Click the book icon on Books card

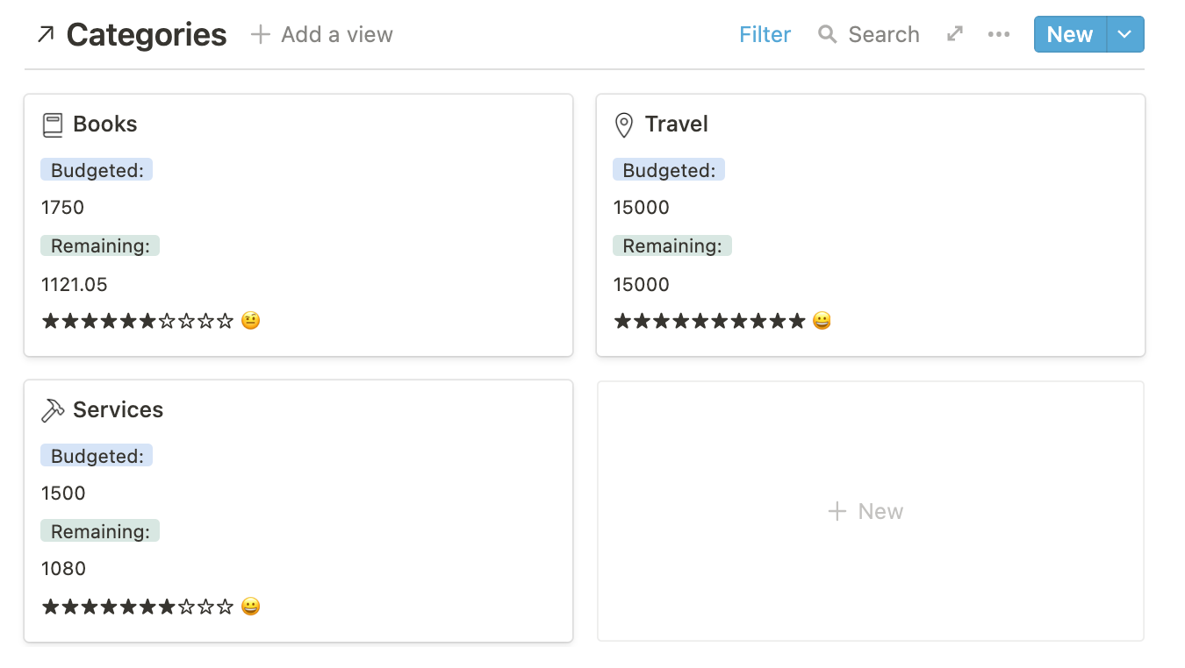[53, 124]
